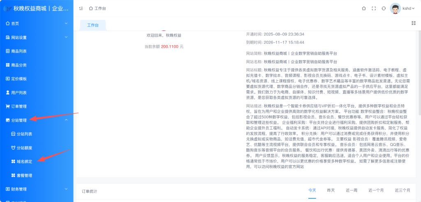Screen dimensions: 421x202
Task: Open 域名绑定 under 分站管理
Action: tap(24, 162)
